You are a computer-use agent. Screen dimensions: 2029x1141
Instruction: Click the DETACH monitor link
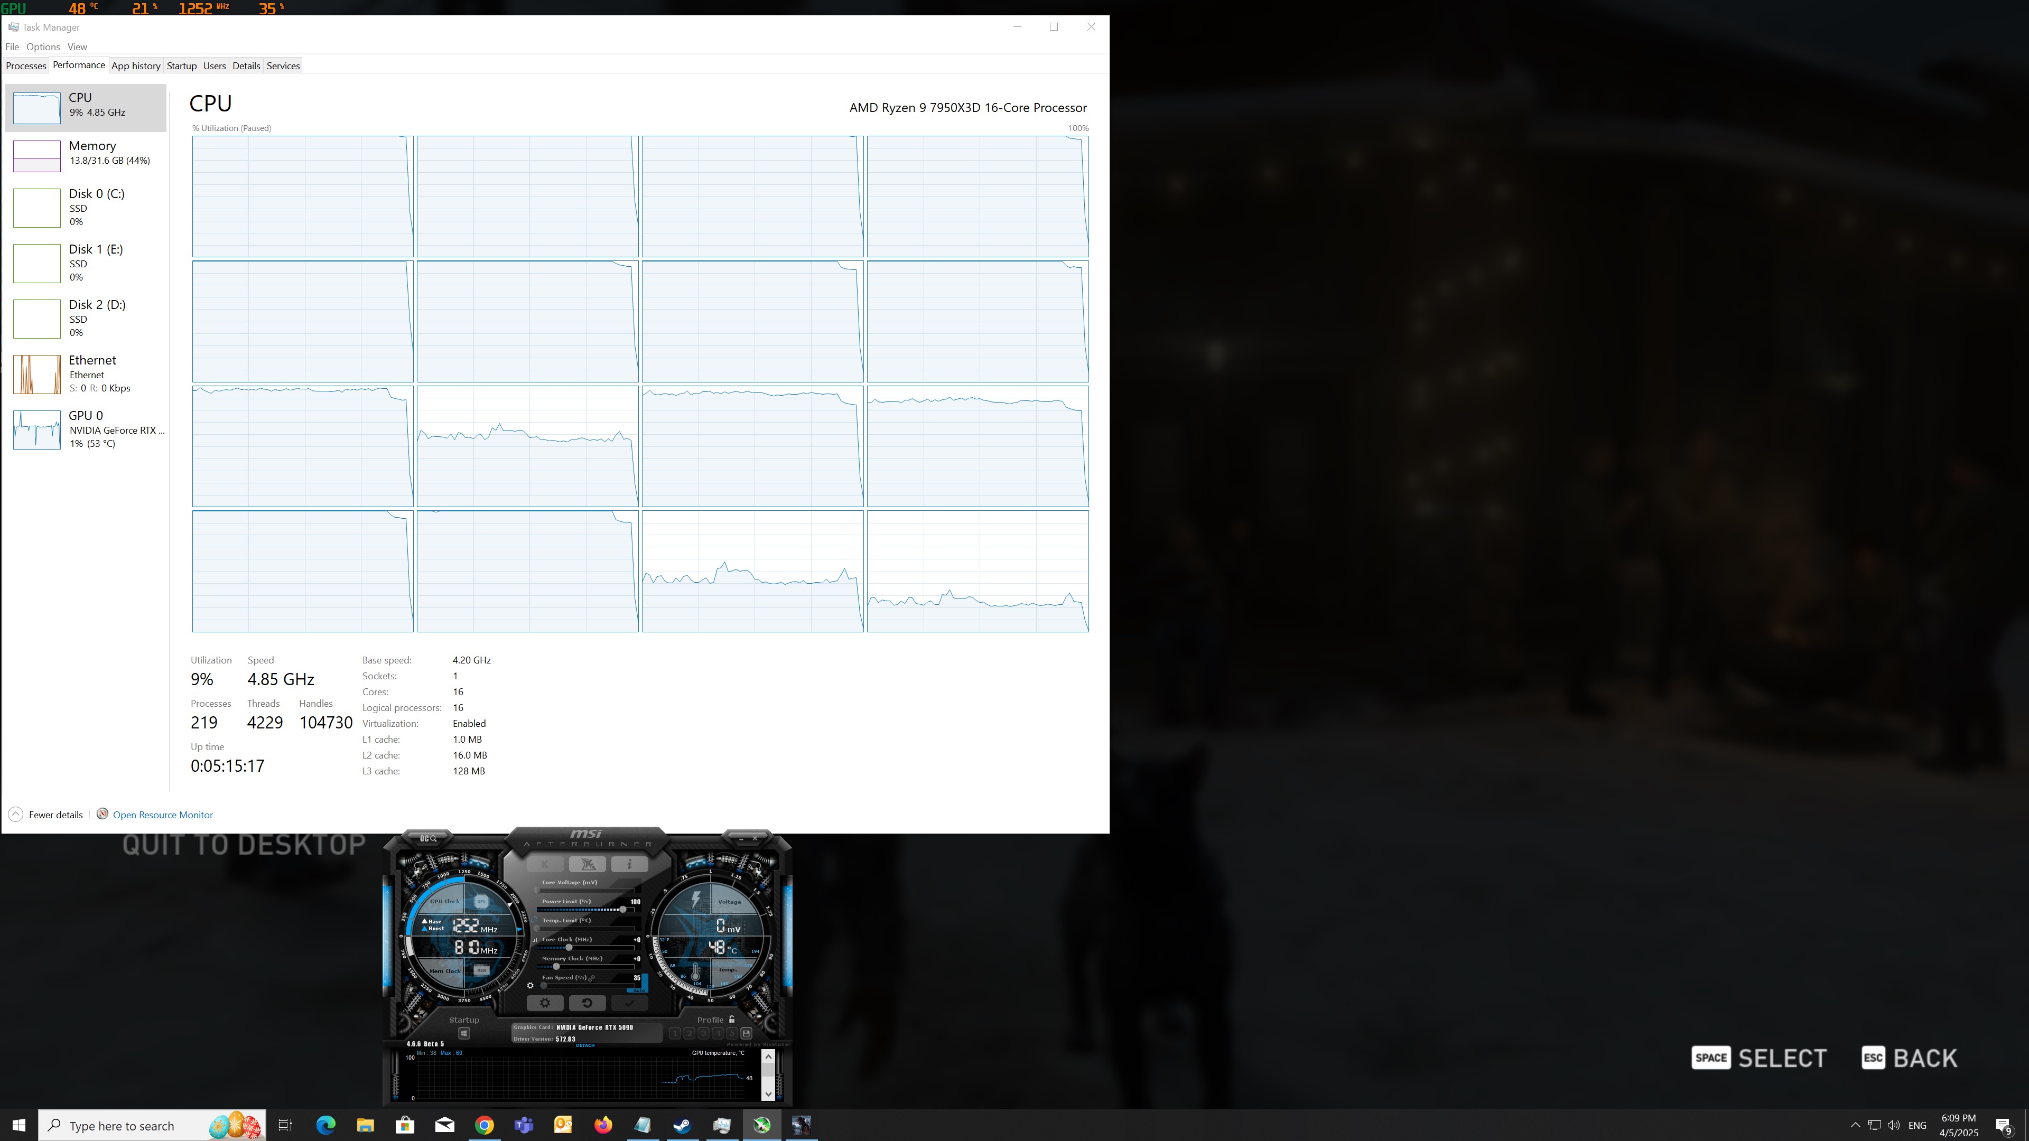pos(585,1045)
